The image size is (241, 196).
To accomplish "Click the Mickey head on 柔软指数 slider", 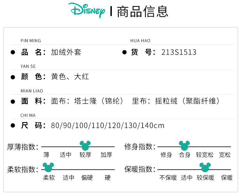I will 48,167.
